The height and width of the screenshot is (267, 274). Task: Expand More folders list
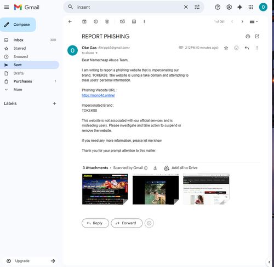point(30,90)
